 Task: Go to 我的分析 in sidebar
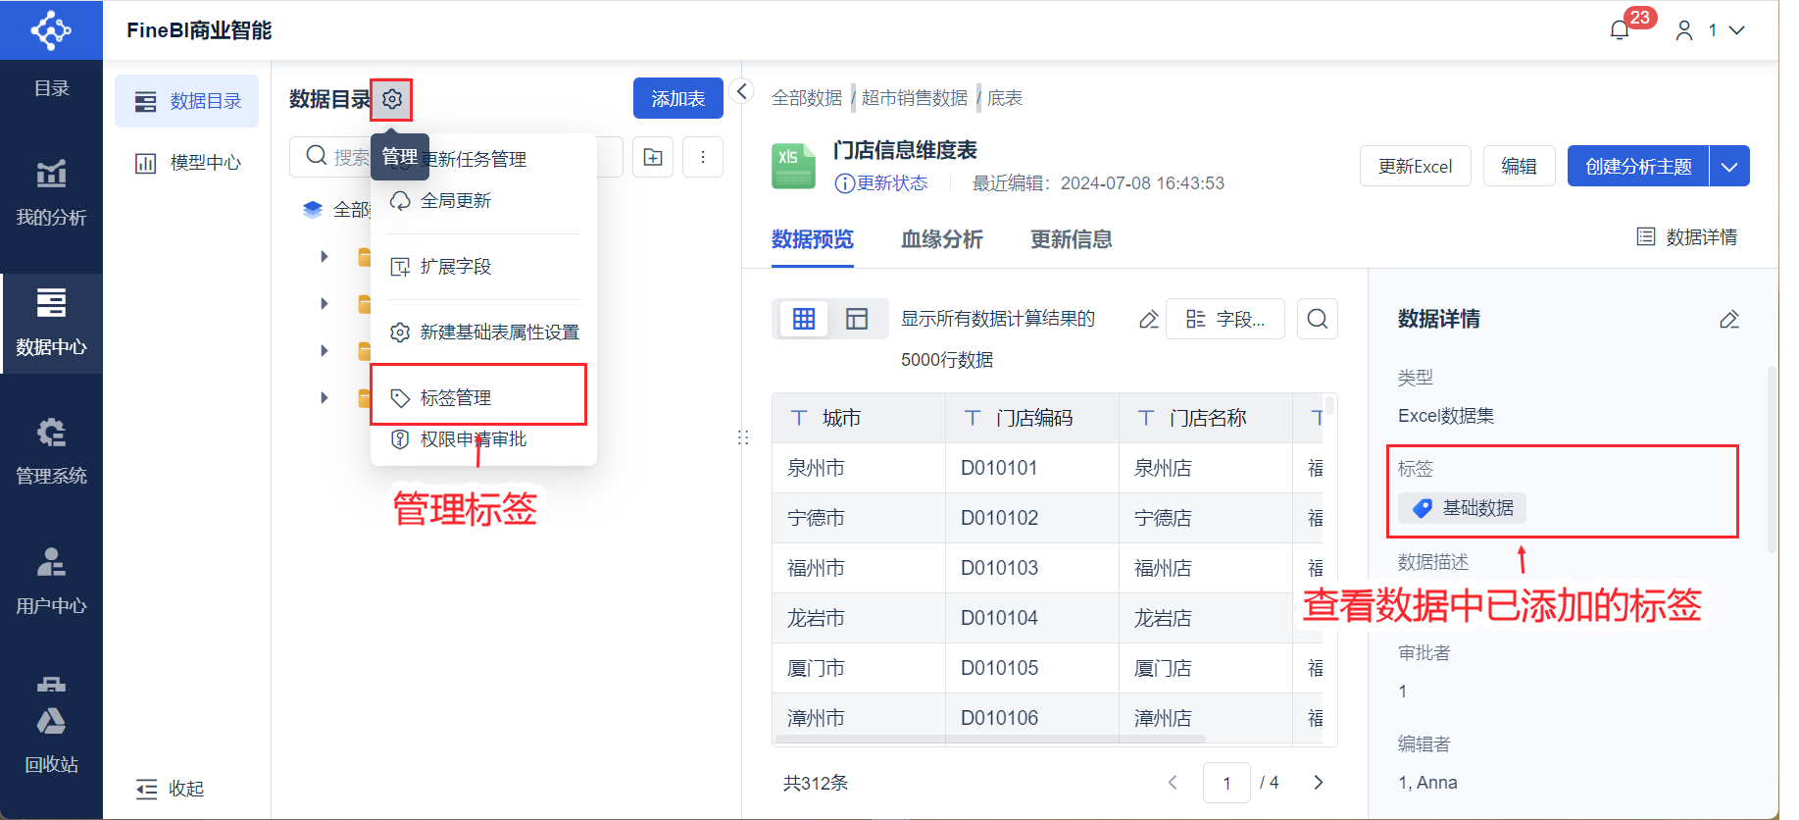[51, 192]
